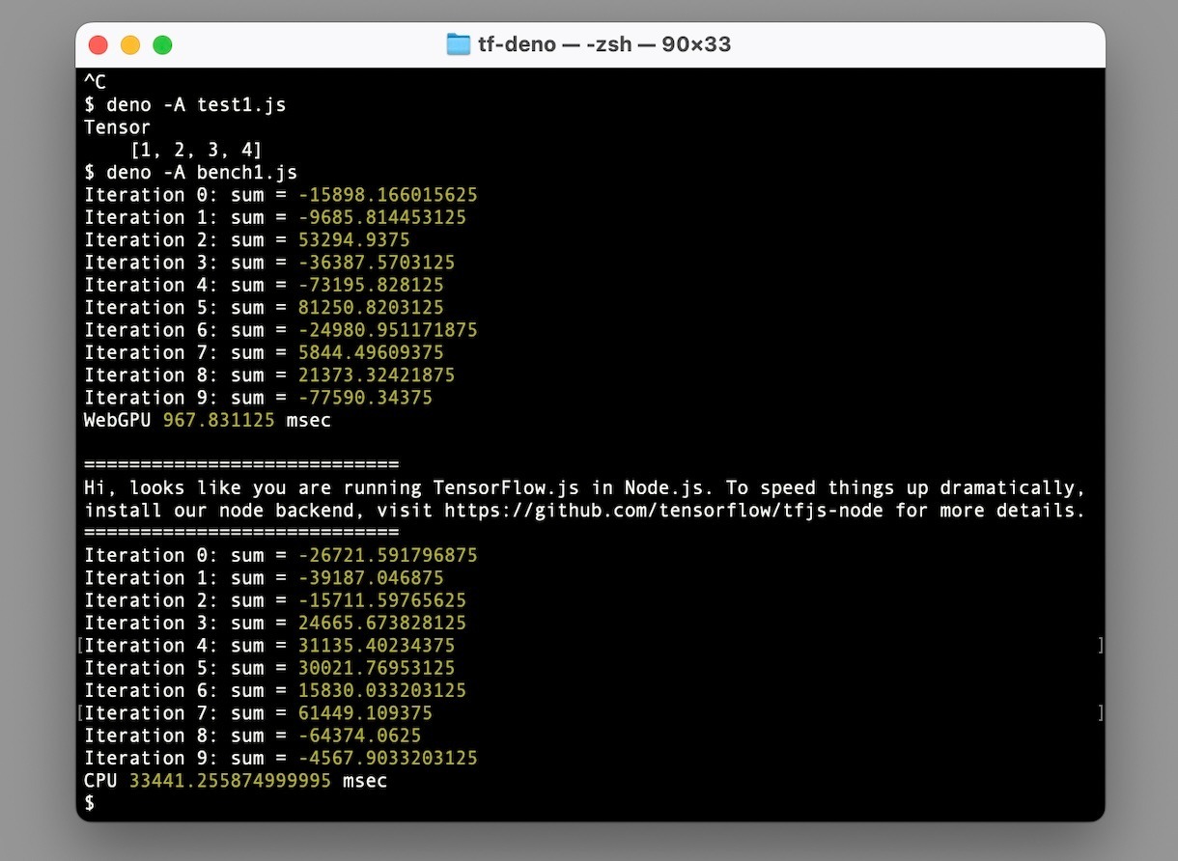Click the right bracket mark on Iteration 4 row
Image resolution: width=1178 pixels, height=861 pixels.
[x=1100, y=646]
